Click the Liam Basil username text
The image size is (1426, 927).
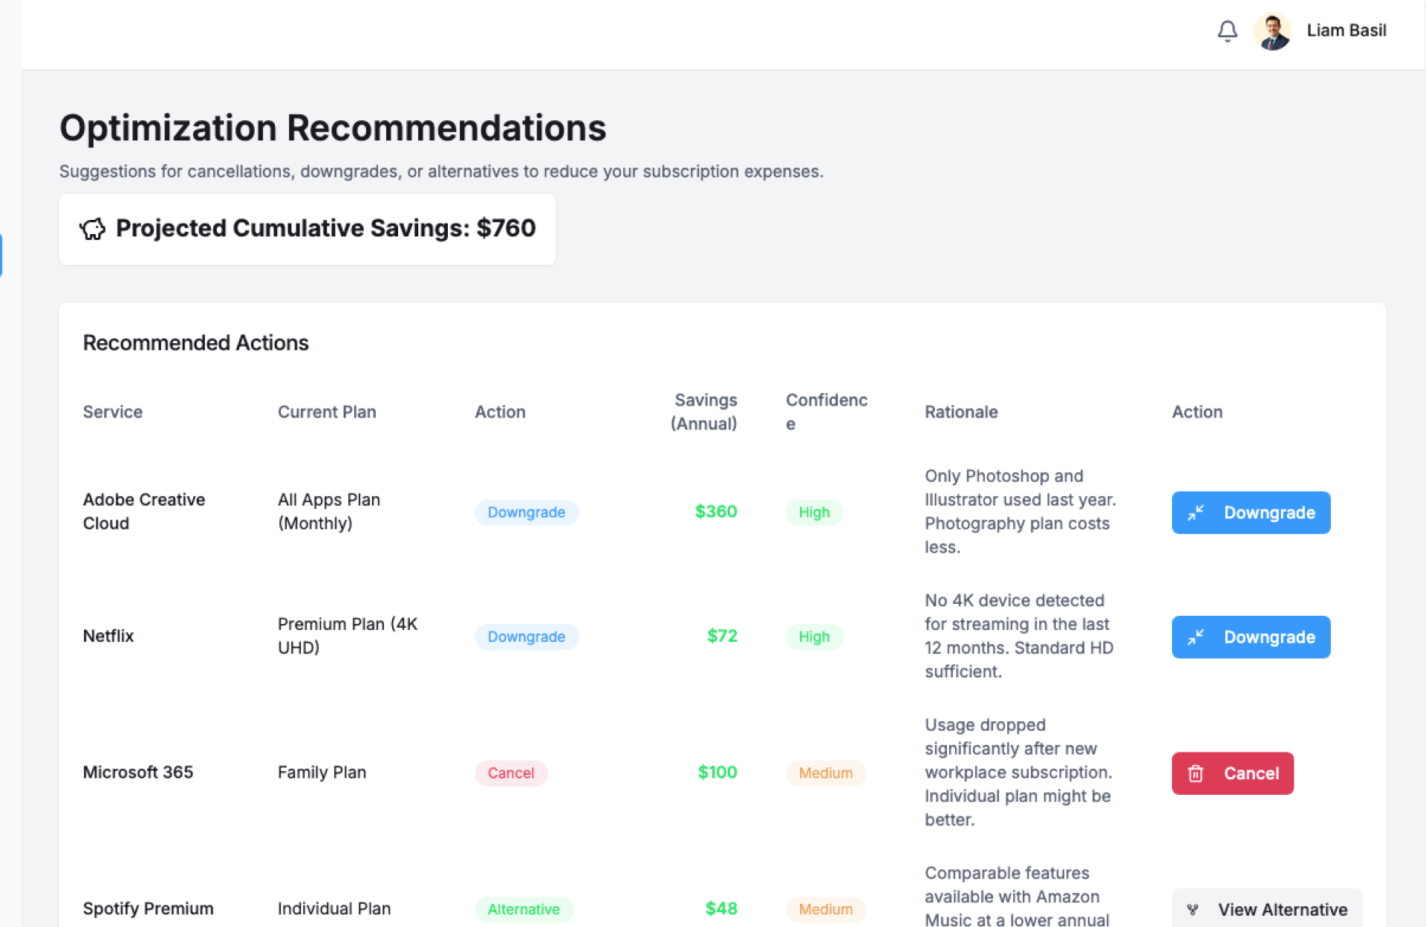coord(1346,30)
